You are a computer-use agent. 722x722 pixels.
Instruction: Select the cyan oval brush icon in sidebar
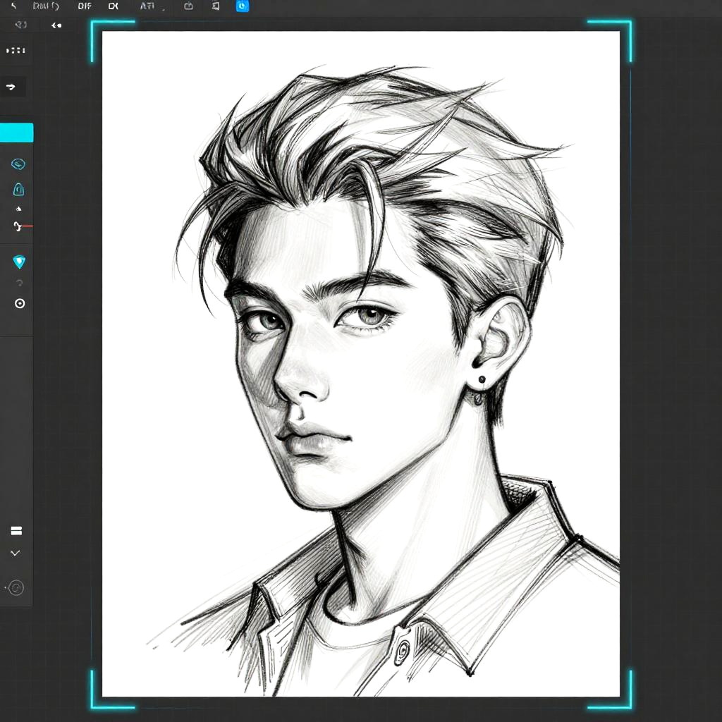click(x=19, y=164)
